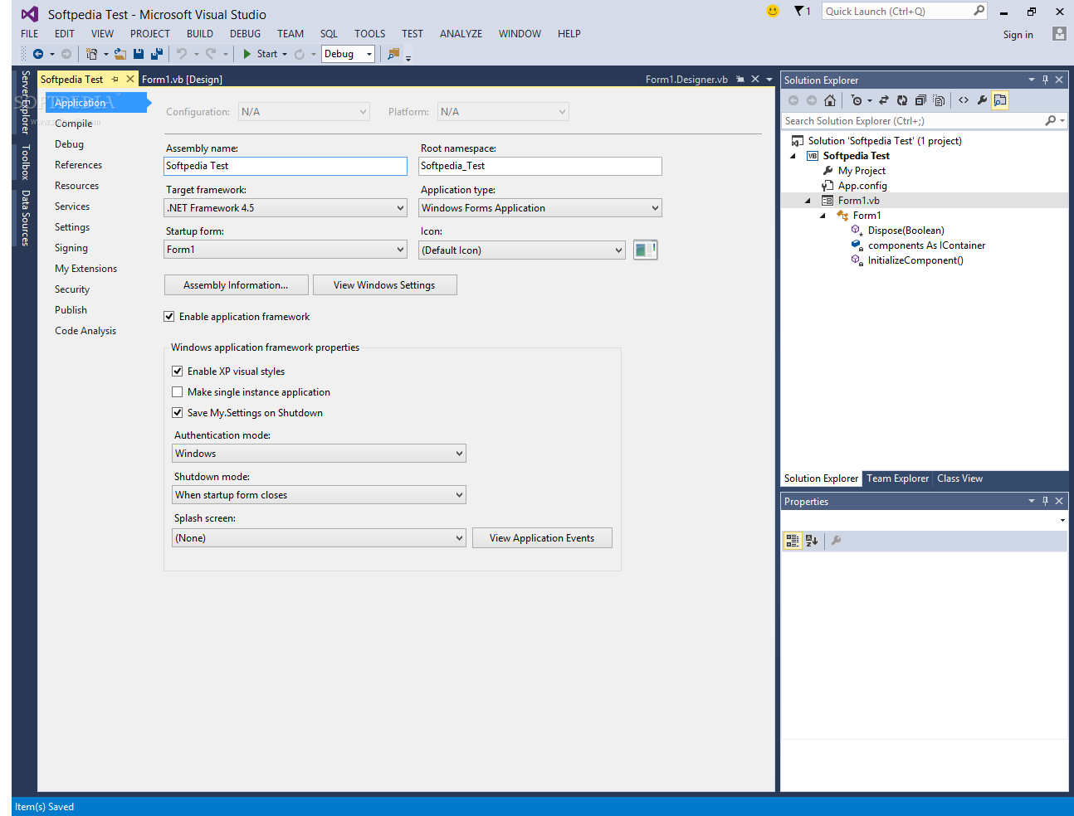
Task: Click the account picture icon beside Sign in
Action: point(1059,34)
